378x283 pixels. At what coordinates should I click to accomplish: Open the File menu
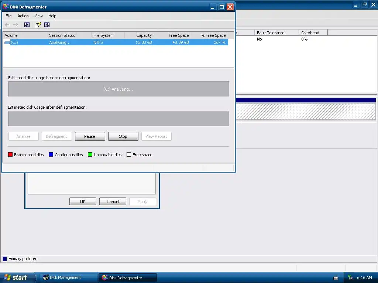(x=8, y=16)
